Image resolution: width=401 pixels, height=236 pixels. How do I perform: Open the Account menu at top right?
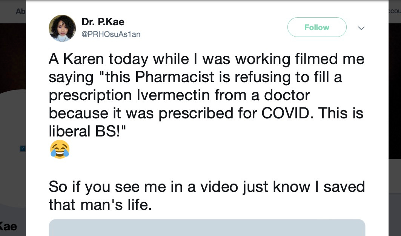click(x=394, y=11)
